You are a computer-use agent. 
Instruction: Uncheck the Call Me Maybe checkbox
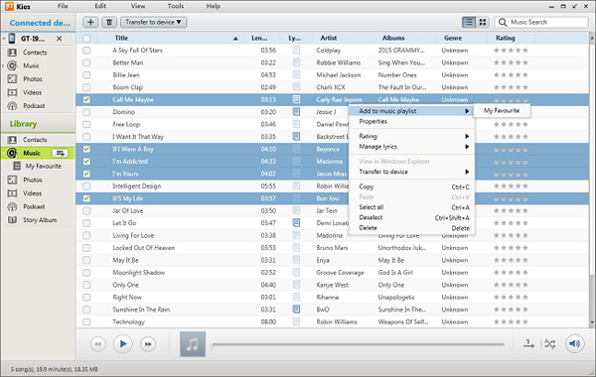tap(86, 99)
